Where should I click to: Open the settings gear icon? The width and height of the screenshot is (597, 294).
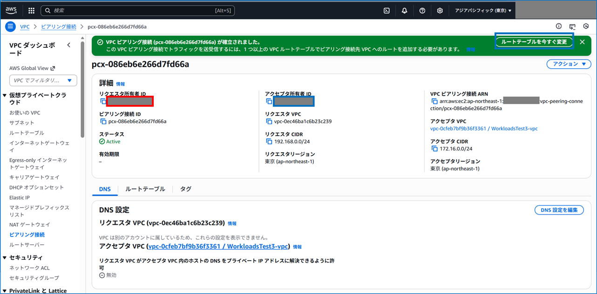tap(440, 10)
